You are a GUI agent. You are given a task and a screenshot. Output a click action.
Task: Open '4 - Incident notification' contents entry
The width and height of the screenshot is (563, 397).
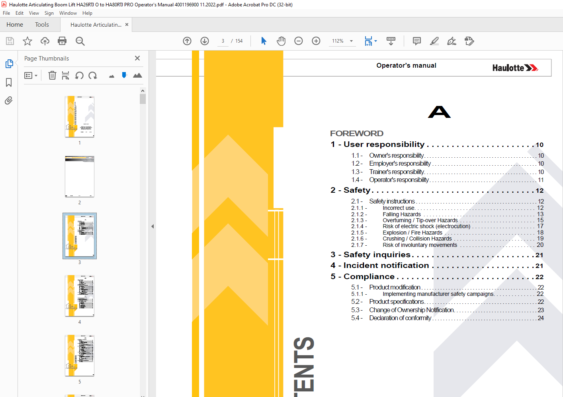(437, 266)
